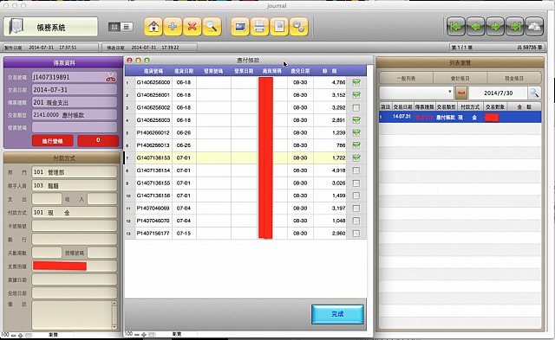555x340 pixels.
Task: Click the 交易日期 field showing 2014-07-31
Action: point(75,90)
